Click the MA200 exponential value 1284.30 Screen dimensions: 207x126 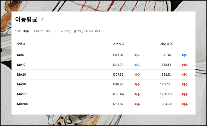(166, 104)
